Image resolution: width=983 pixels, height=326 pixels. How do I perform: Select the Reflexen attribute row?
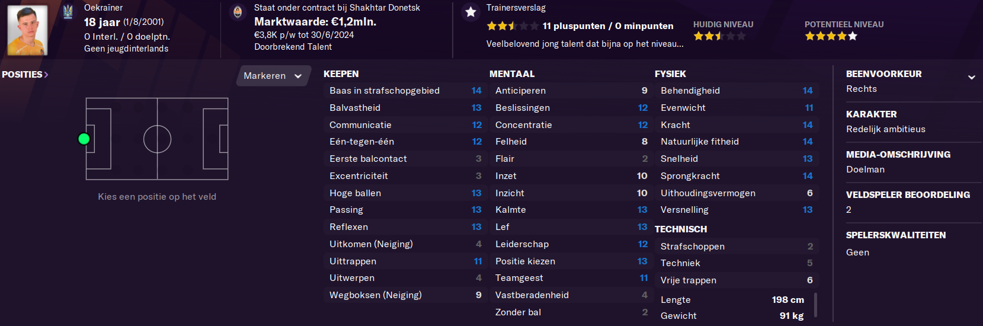[405, 227]
